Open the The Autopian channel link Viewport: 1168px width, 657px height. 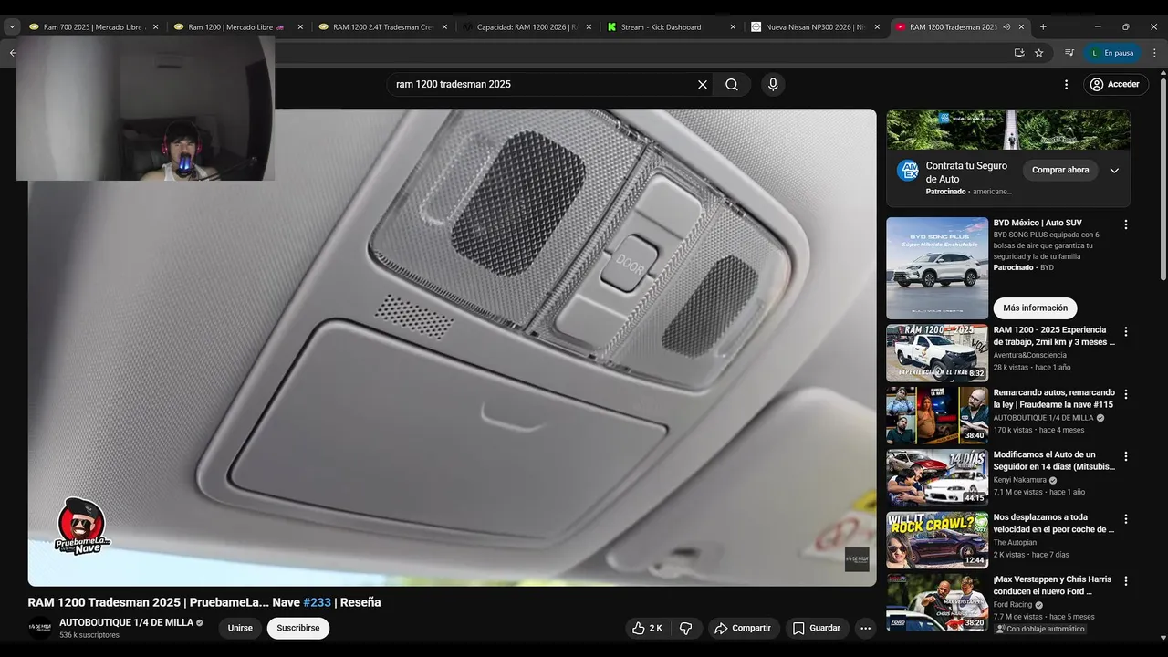click(x=1015, y=542)
